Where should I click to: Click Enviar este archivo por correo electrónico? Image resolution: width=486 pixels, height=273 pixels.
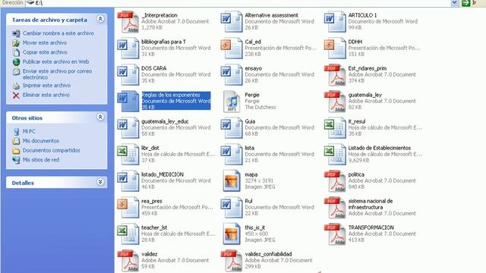click(x=58, y=74)
